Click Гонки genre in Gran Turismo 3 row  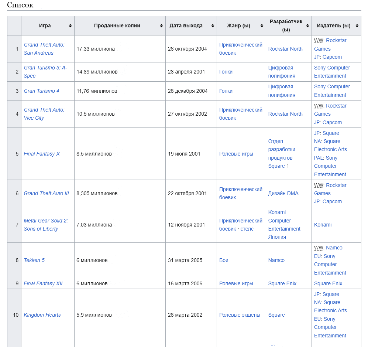pos(226,72)
